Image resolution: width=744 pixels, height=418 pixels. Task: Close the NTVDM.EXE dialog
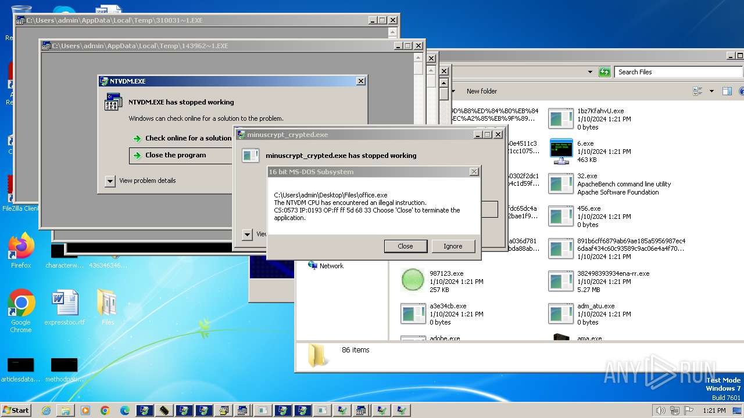[360, 81]
